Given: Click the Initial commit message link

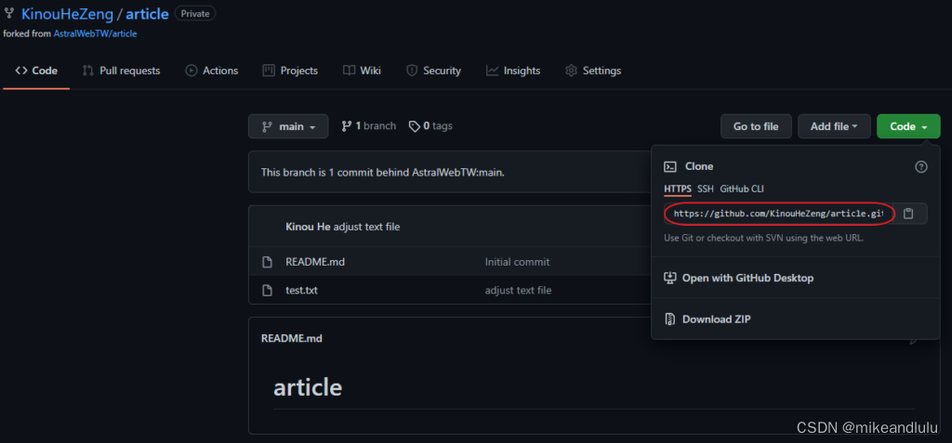Looking at the screenshot, I should pos(517,262).
